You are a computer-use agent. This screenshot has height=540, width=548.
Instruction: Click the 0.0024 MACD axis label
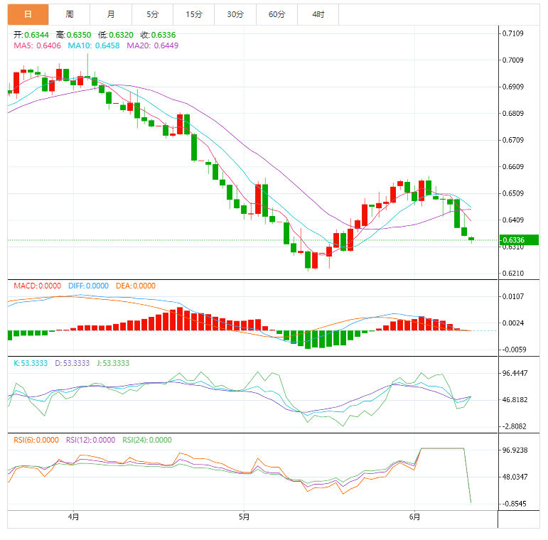[512, 323]
